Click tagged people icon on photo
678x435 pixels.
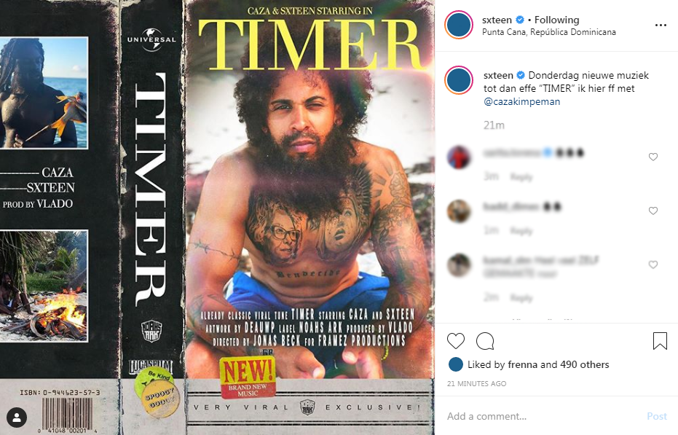pyautogui.click(x=17, y=418)
